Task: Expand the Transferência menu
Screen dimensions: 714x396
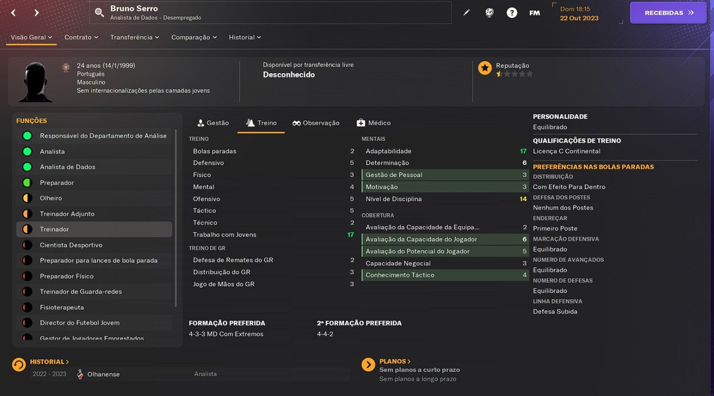Action: pyautogui.click(x=134, y=37)
